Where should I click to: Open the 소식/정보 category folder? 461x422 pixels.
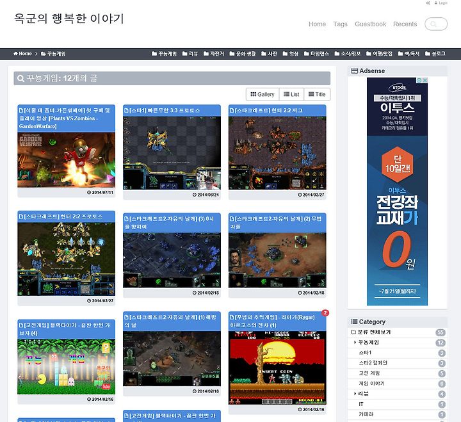coord(348,54)
